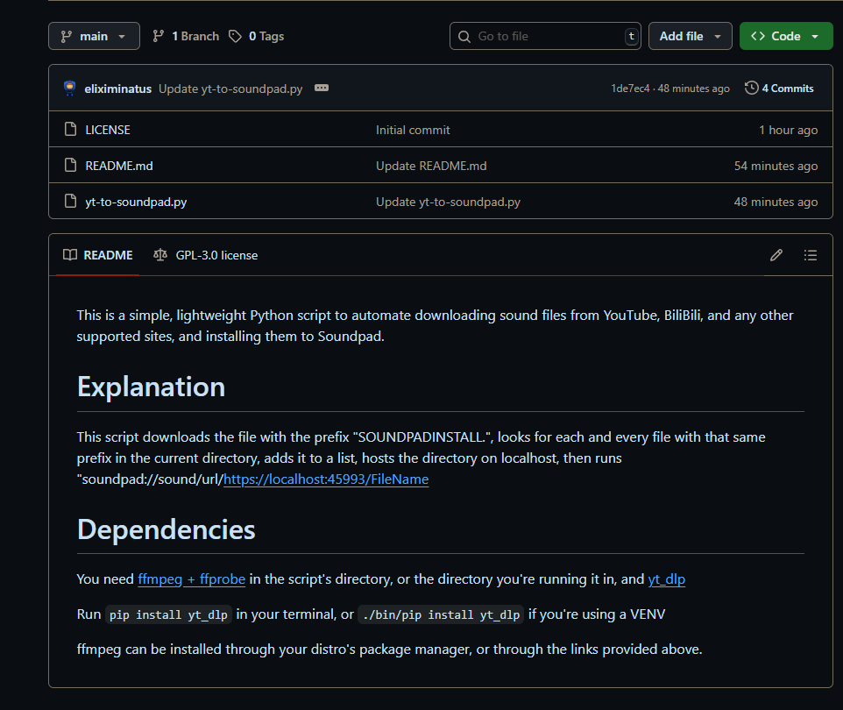Click the scales icon on license tab
This screenshot has height=710, width=843.
tap(160, 254)
